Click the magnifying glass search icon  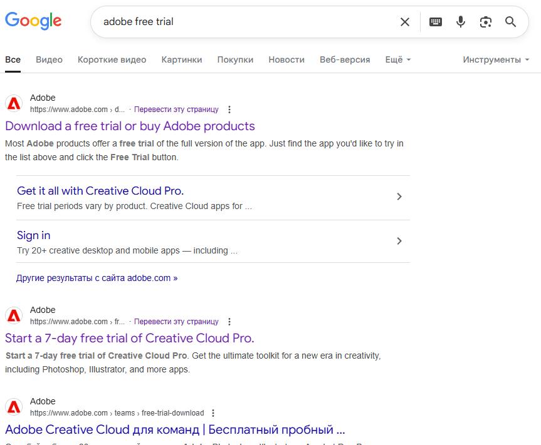click(511, 22)
